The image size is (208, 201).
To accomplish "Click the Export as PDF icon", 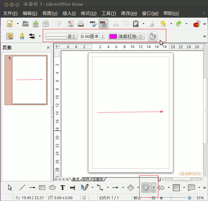I will 71,23.
